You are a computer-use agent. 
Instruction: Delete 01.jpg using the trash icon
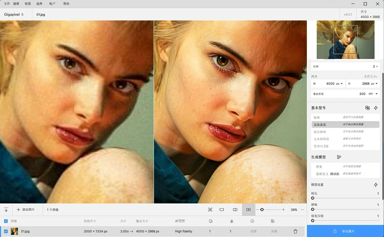295,231
